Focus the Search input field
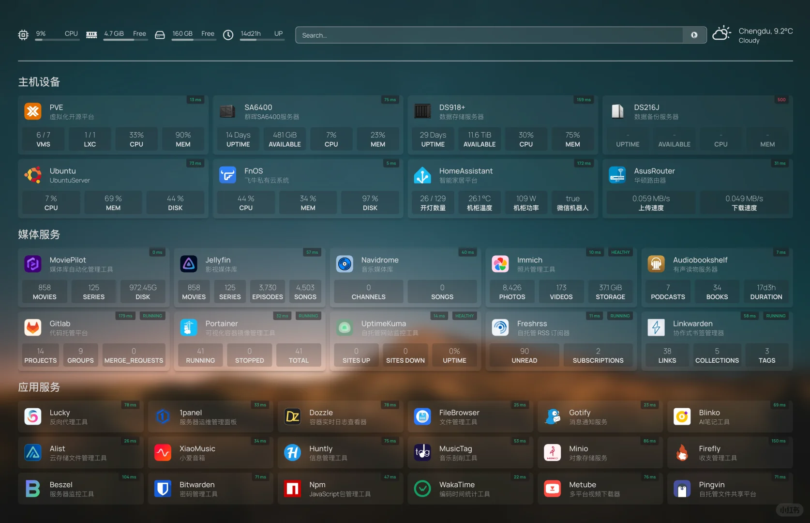Viewport: 810px width, 523px height. (x=489, y=35)
